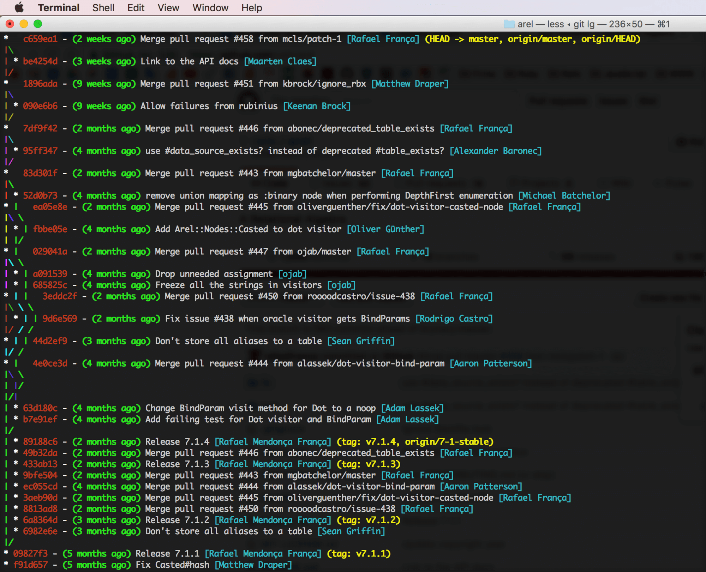Open the Help menu
The height and width of the screenshot is (572, 706).
[252, 7]
